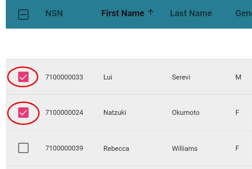Screen dimensions: 252x169
Task: Toggle the select-all checkbox in table header
Action: tap(23, 15)
